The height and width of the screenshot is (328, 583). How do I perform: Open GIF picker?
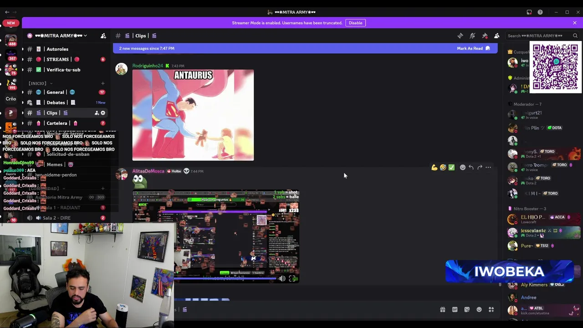pos(455,310)
